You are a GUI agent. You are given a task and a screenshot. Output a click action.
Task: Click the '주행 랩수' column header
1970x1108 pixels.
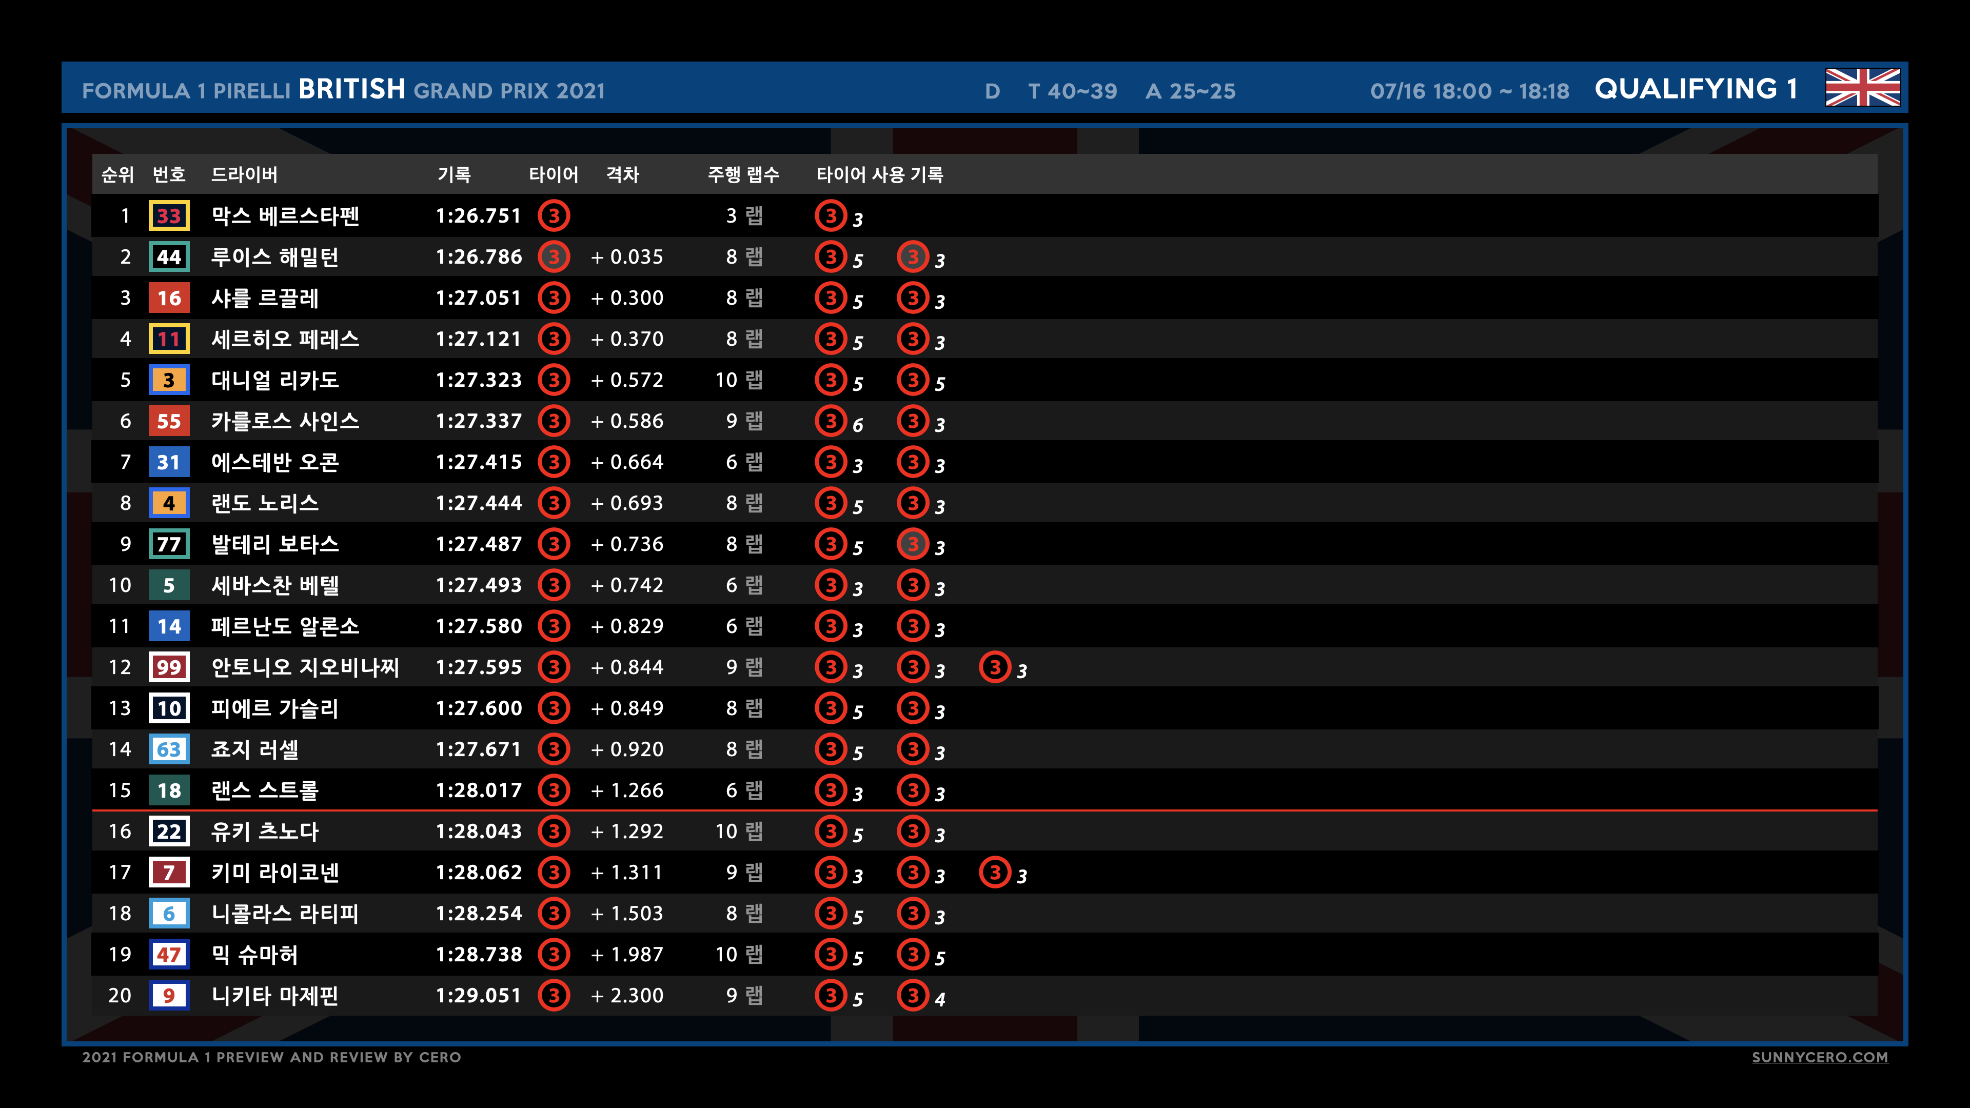(743, 174)
